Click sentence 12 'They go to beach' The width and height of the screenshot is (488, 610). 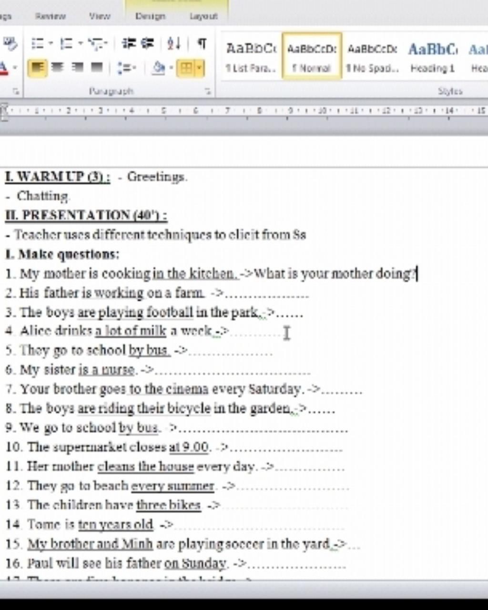point(177,486)
